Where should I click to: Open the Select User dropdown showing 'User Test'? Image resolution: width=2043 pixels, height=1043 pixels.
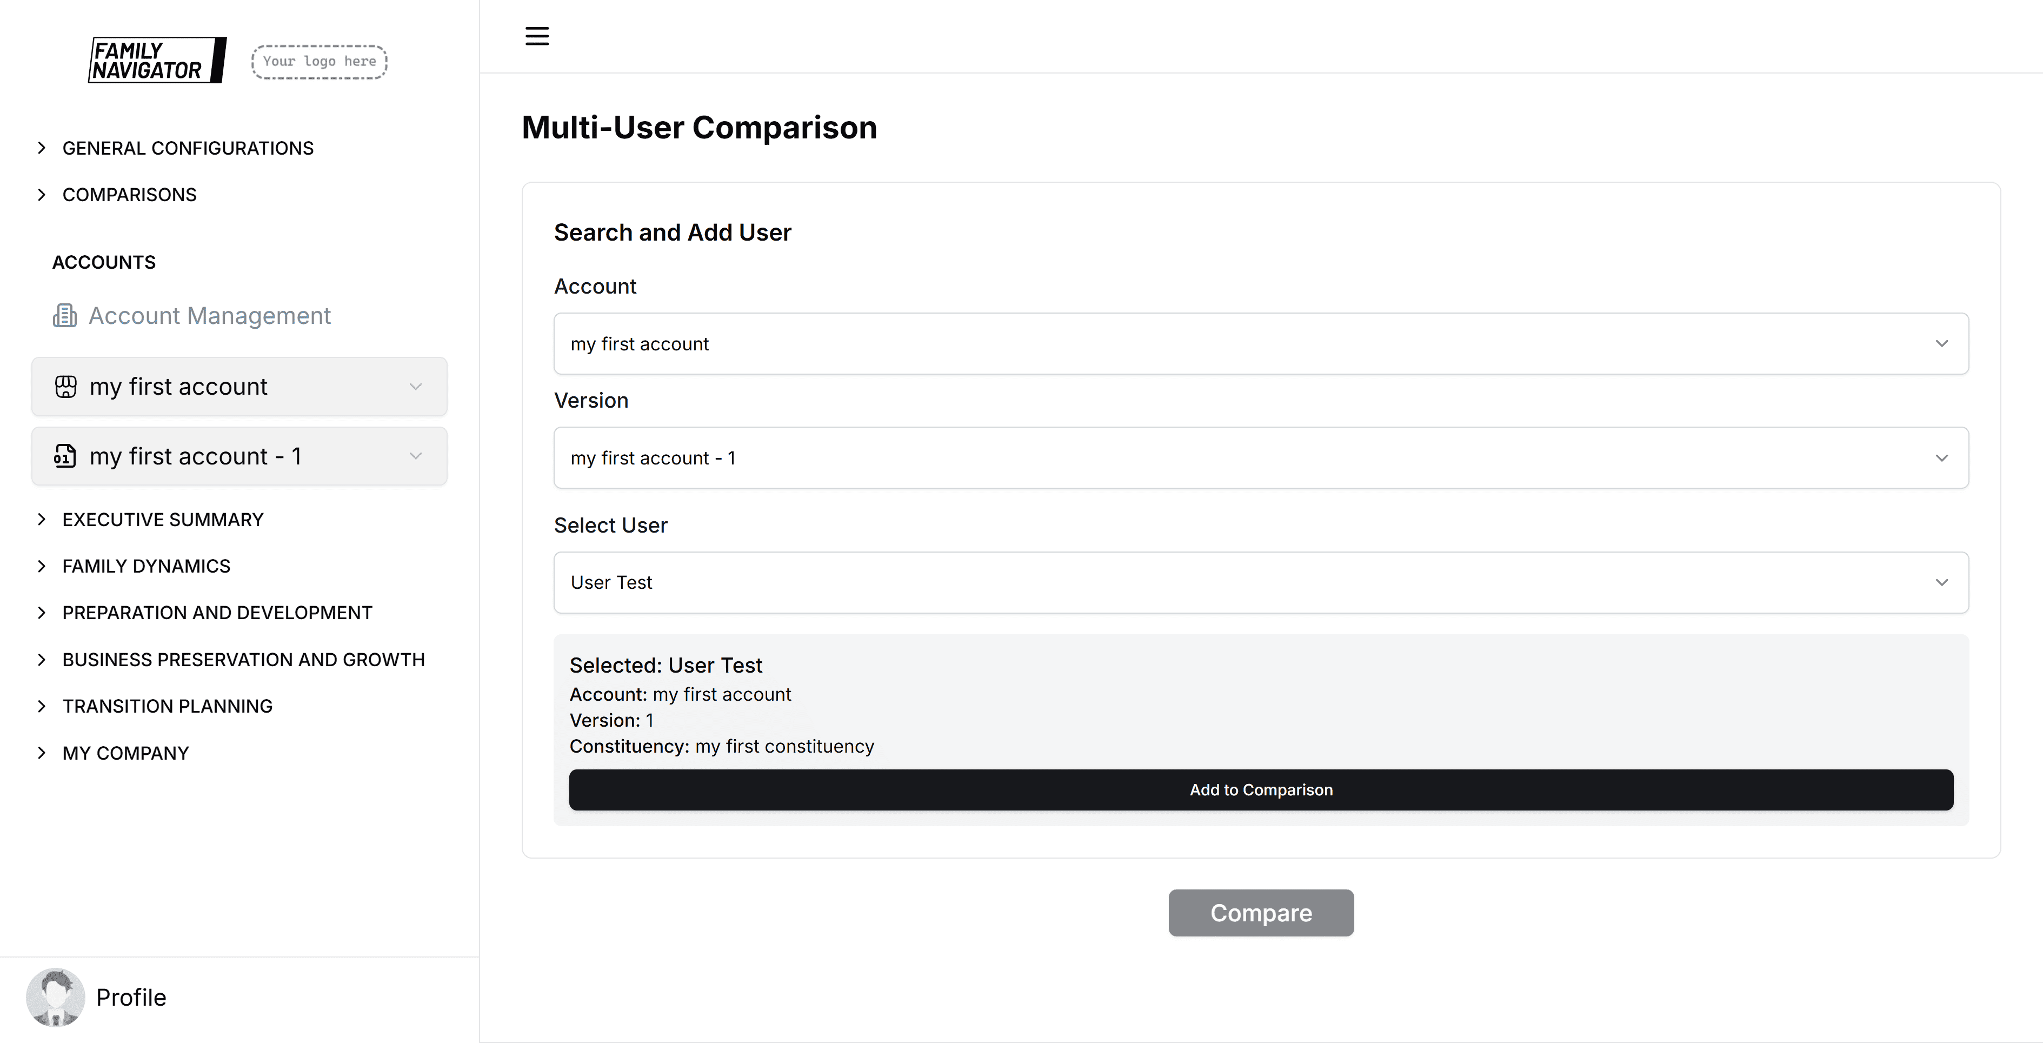click(x=1942, y=582)
